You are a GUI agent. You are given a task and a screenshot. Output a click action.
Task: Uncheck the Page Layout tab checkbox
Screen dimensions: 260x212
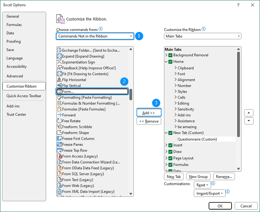[x=170, y=158]
